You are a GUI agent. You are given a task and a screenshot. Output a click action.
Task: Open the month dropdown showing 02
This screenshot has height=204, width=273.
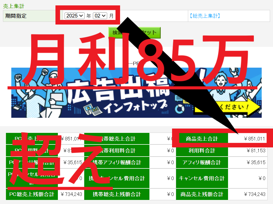click(x=100, y=16)
